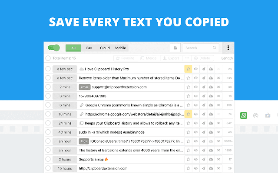Click the link icon on Google Chrome row
Viewport: 278px width, 173px height.
(82, 105)
